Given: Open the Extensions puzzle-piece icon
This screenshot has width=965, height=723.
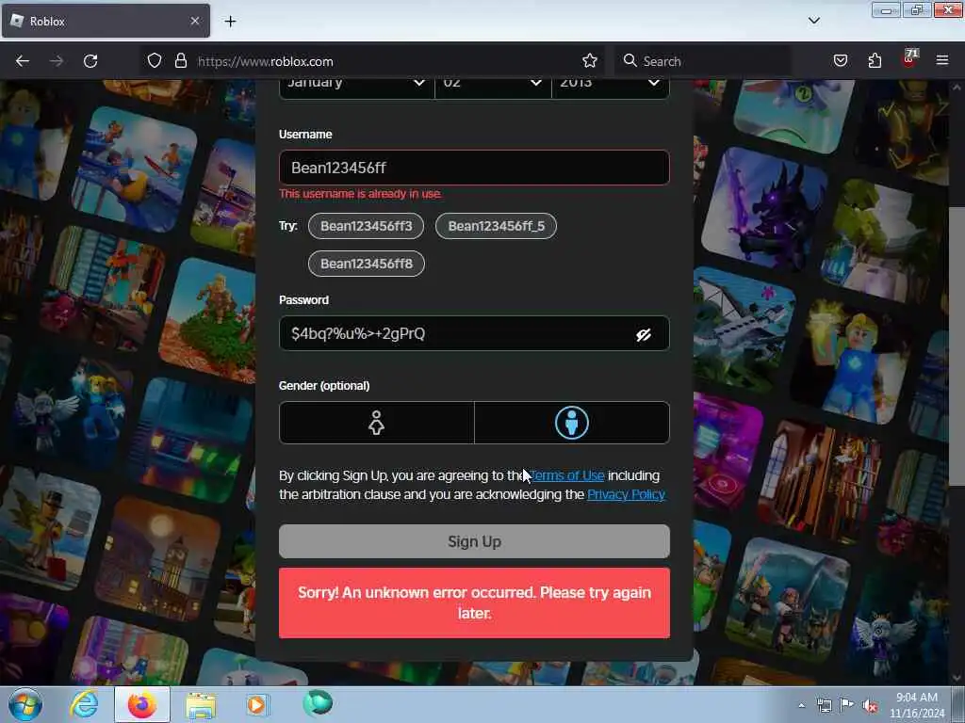Looking at the screenshot, I should (875, 60).
